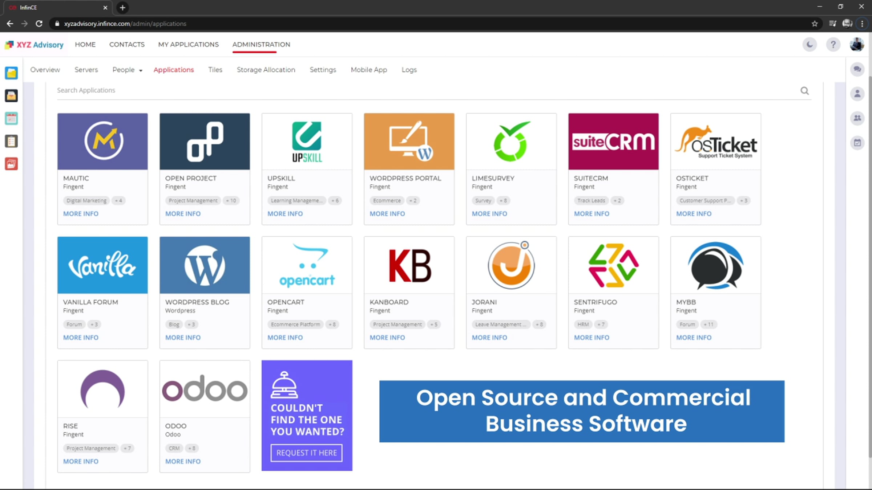The image size is (872, 490).
Task: Click the XYZ Advisory logo
Action: (34, 45)
